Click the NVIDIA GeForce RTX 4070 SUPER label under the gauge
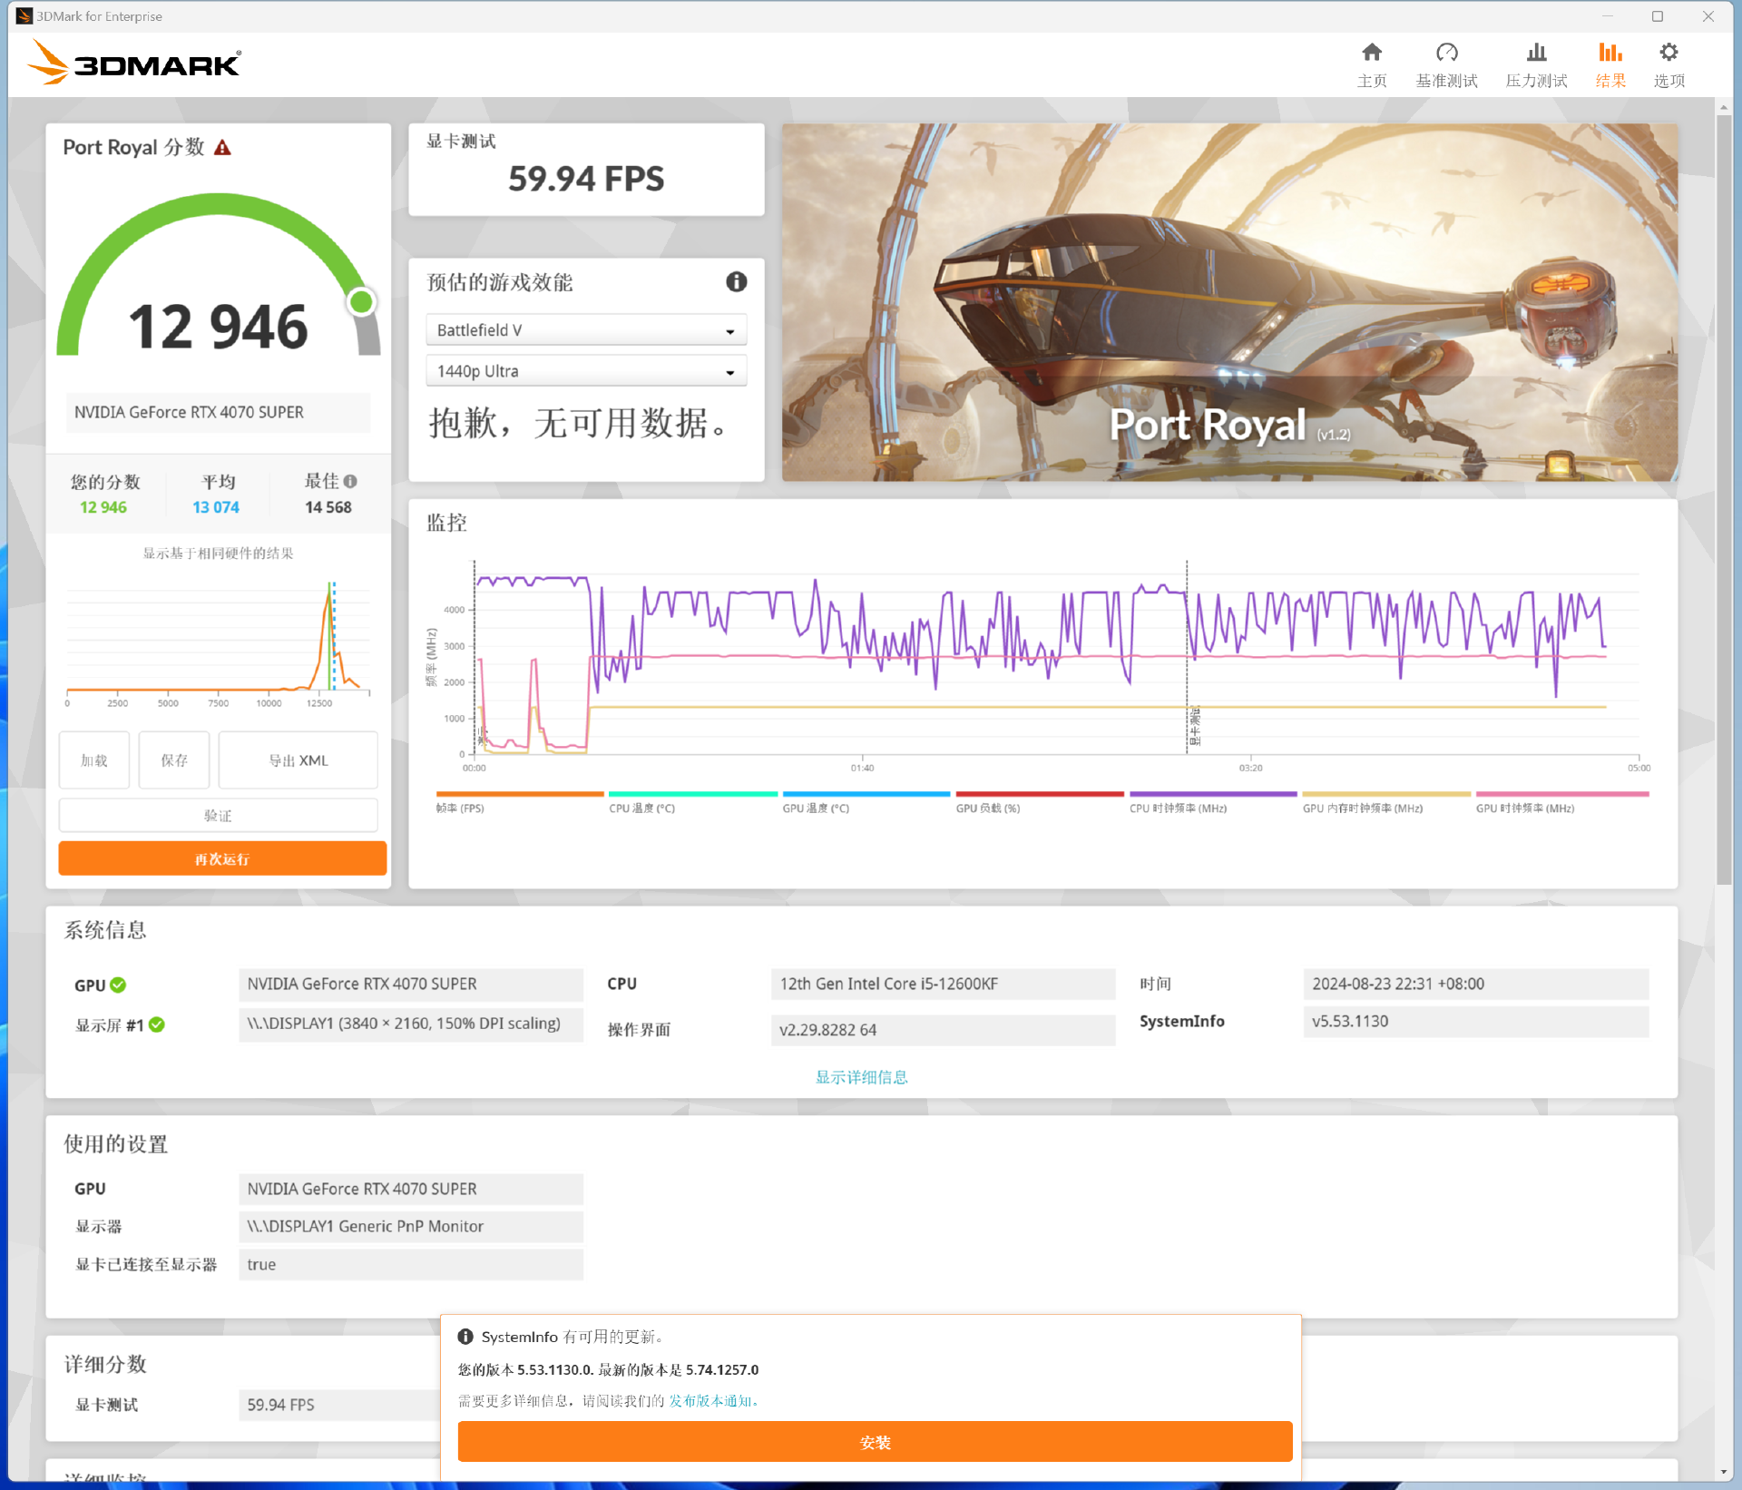The image size is (1742, 1490). [x=218, y=412]
